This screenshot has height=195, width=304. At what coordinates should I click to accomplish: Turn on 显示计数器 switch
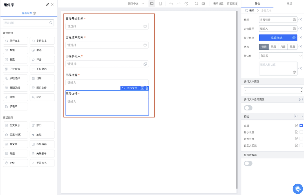[248, 164]
